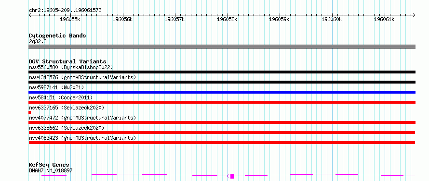
Task: Open the nsv4342576 (gnomADStructuralVariants) label
Action: click(x=82, y=77)
